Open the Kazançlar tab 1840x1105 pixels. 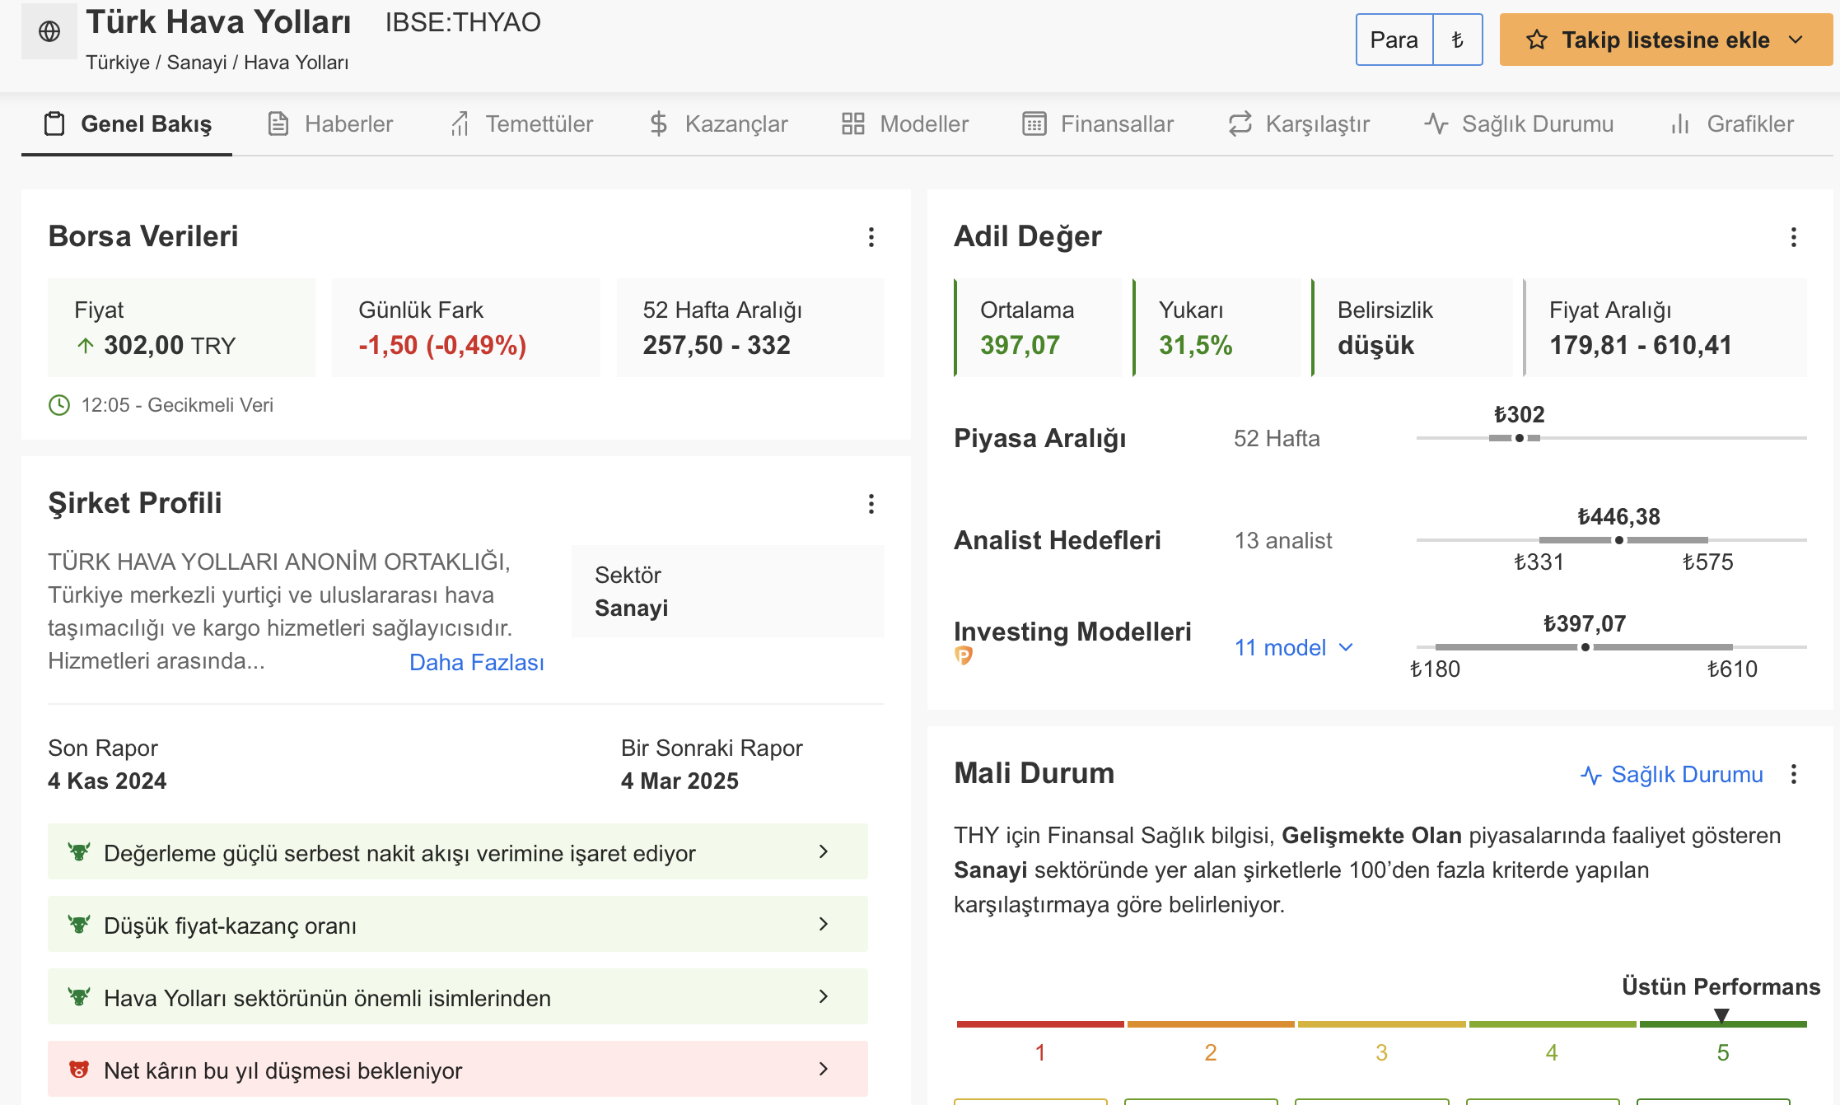(718, 124)
